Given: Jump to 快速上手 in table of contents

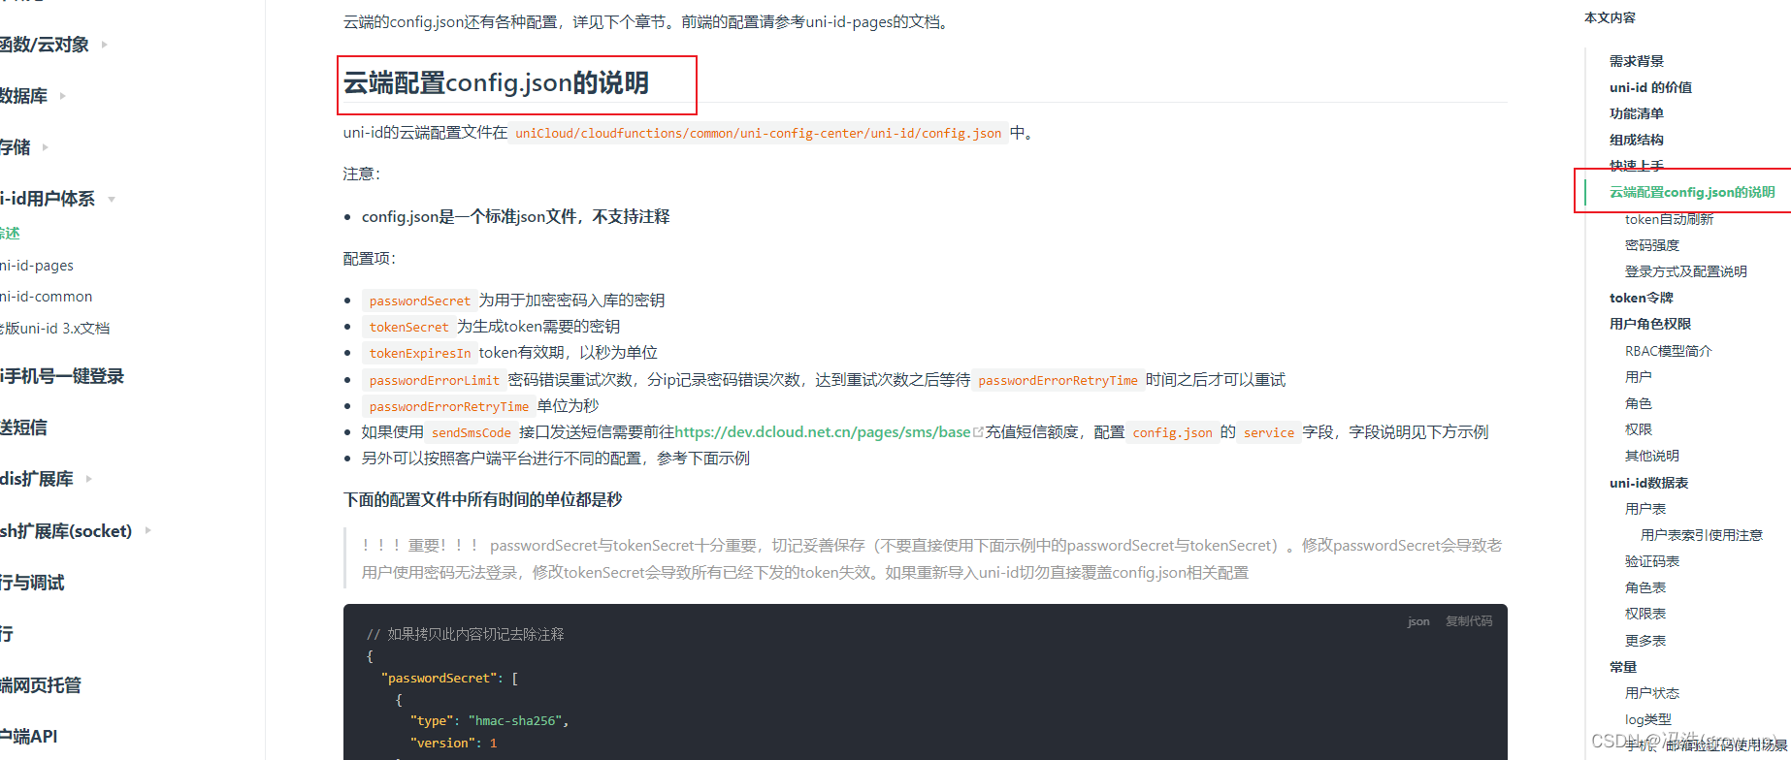Looking at the screenshot, I should (x=1637, y=166).
